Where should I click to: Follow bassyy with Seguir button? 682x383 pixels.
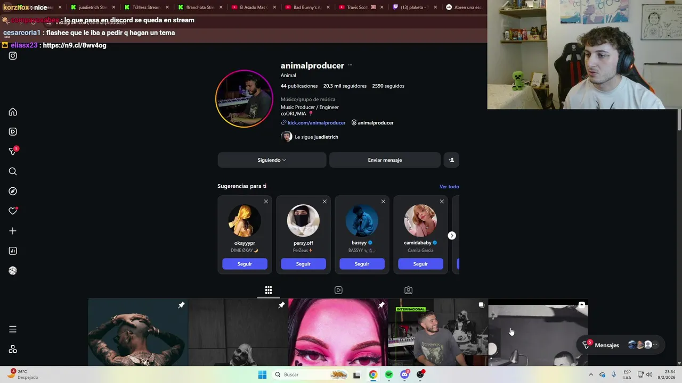[362, 264]
